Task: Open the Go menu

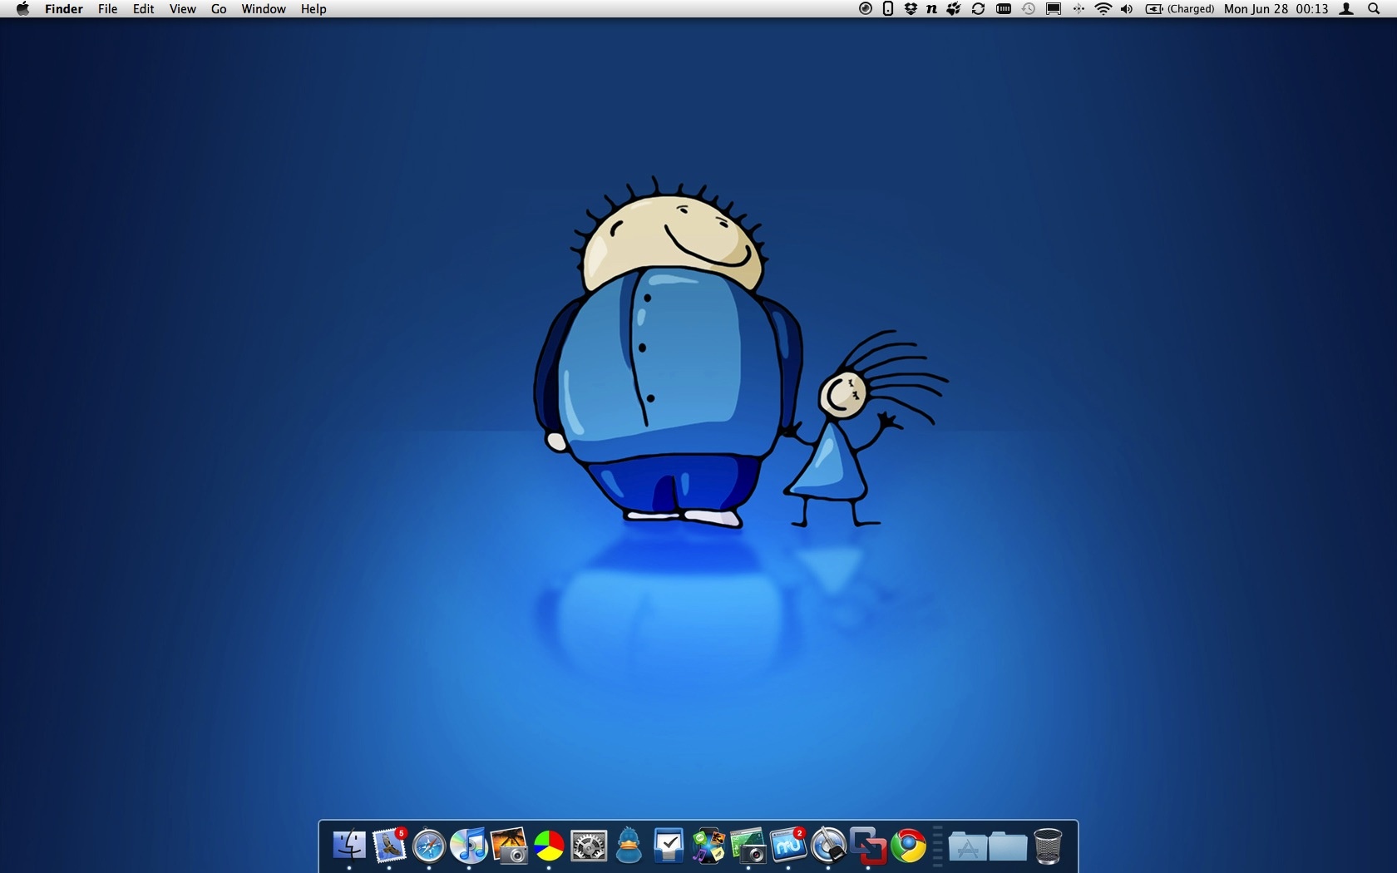Action: [219, 9]
